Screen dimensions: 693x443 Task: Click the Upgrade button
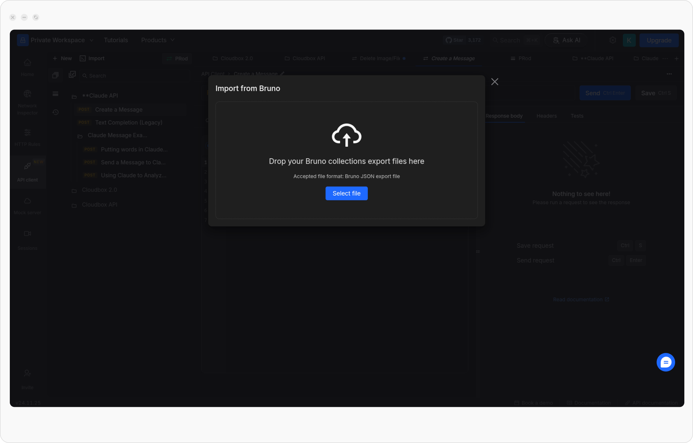coord(659,40)
